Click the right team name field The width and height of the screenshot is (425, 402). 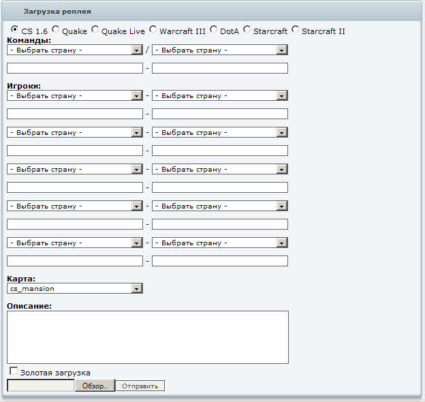coord(219,68)
